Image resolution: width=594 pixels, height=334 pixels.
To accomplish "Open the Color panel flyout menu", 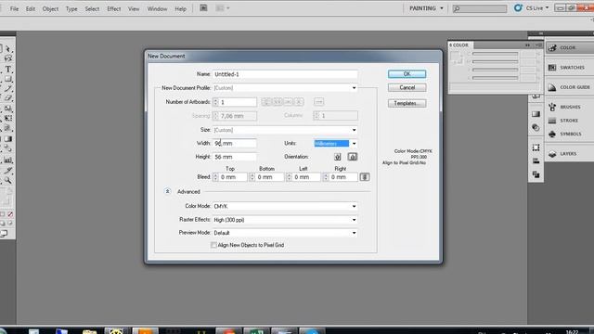I will [x=538, y=45].
